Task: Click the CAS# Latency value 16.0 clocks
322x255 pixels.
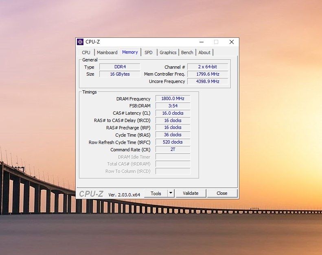Action: pos(173,113)
